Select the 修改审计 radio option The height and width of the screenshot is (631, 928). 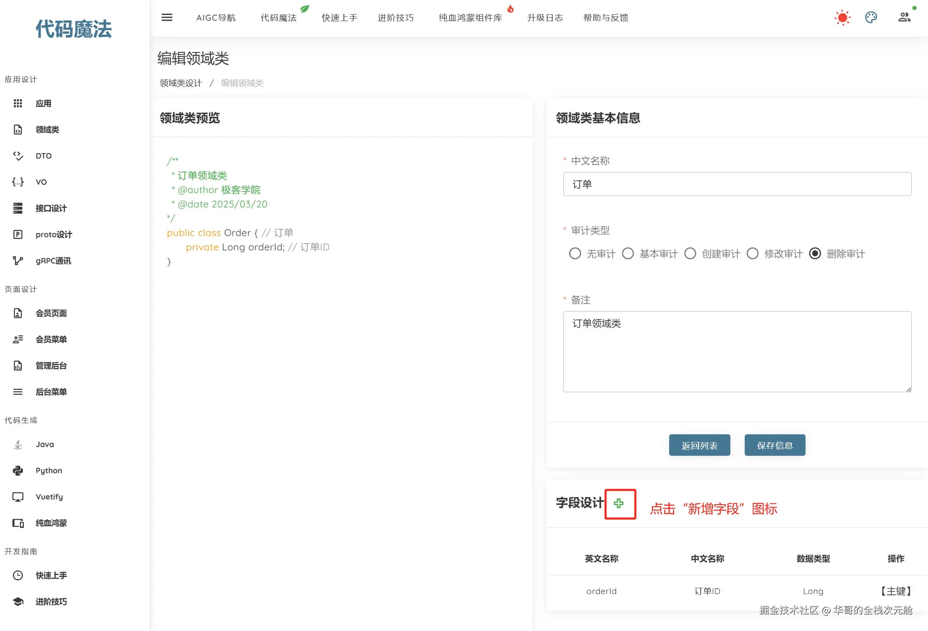point(753,254)
